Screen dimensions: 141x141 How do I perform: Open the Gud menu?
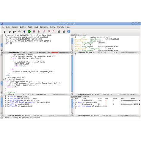[36, 27]
